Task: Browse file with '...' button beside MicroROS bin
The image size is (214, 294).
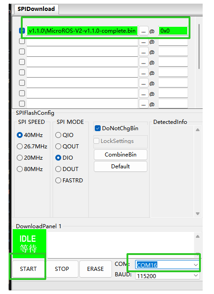Action: pyautogui.click(x=144, y=31)
